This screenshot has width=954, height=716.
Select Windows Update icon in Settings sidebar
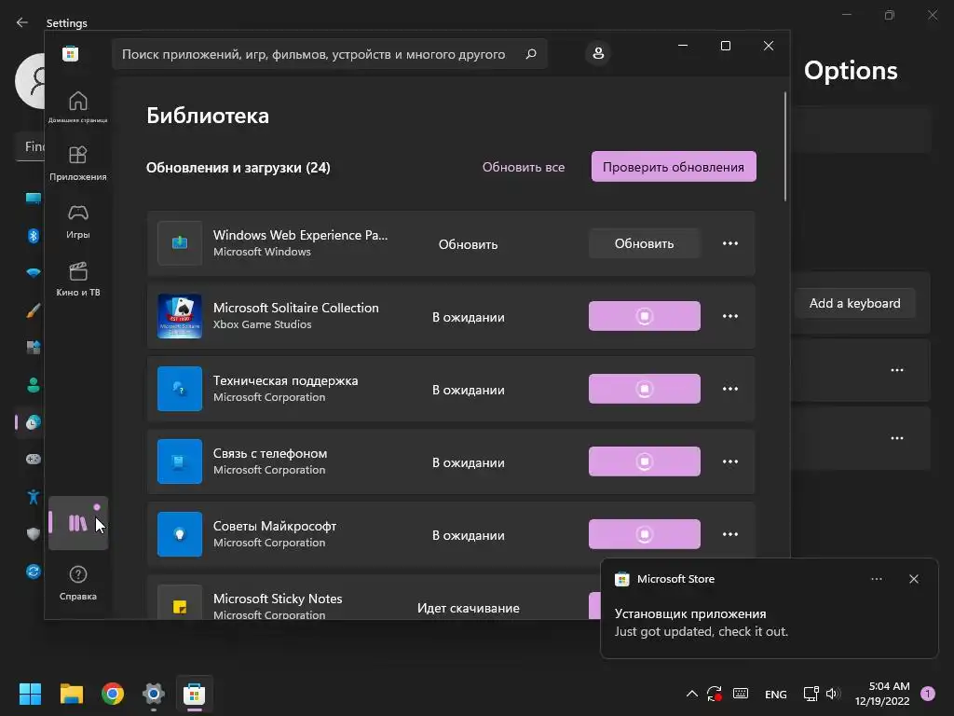pos(34,571)
